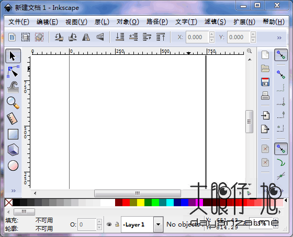
Task: Toggle Layer 1 lock icon
Action: 117,224
